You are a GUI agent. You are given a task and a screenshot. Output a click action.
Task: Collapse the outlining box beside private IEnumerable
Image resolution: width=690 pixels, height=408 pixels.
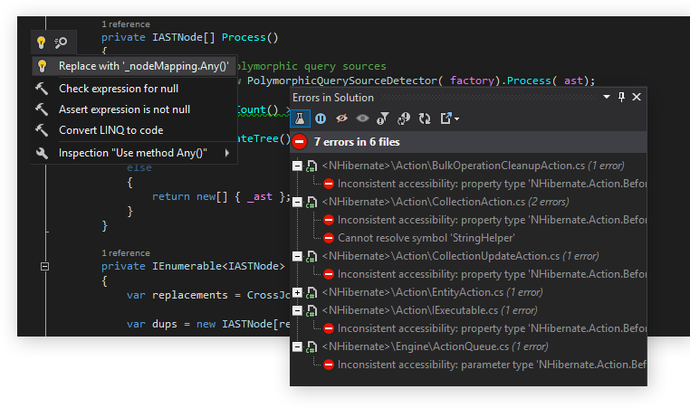pos(43,266)
